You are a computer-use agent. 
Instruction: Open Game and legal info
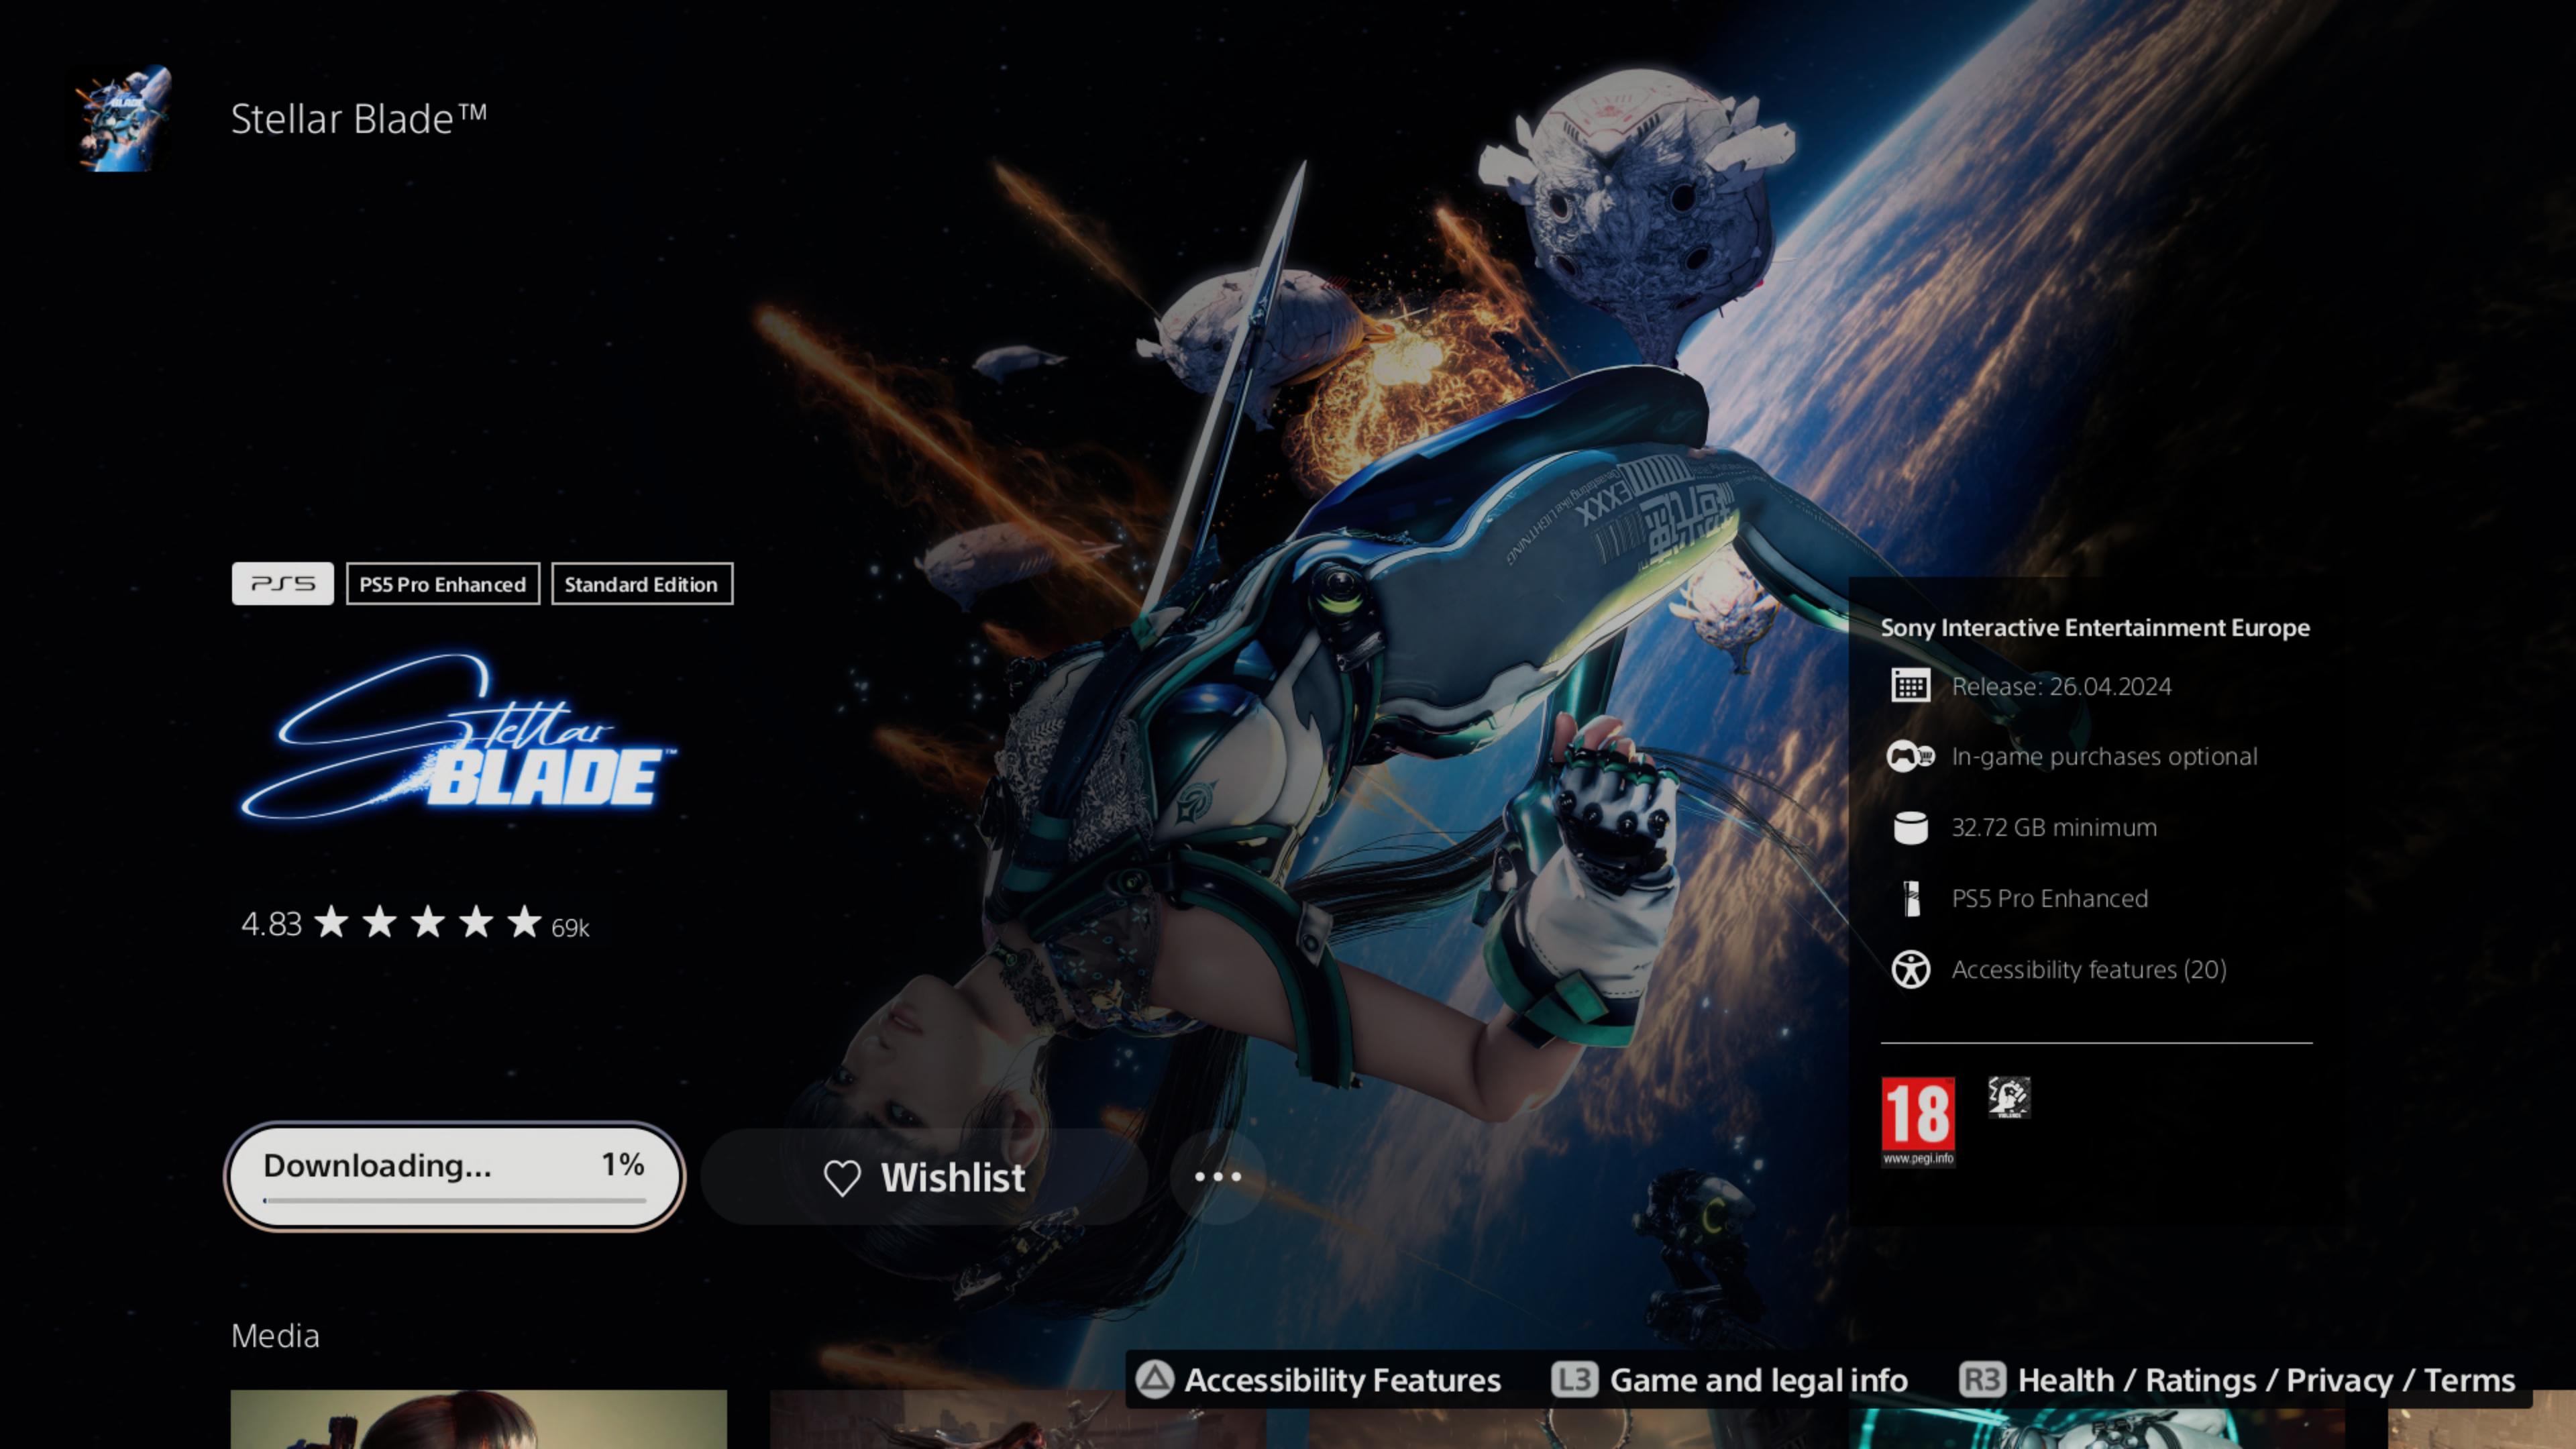coord(1758,1380)
